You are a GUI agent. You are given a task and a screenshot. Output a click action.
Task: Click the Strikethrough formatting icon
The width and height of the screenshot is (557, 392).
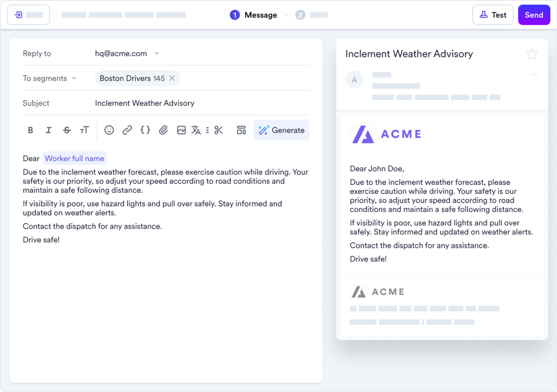(67, 130)
